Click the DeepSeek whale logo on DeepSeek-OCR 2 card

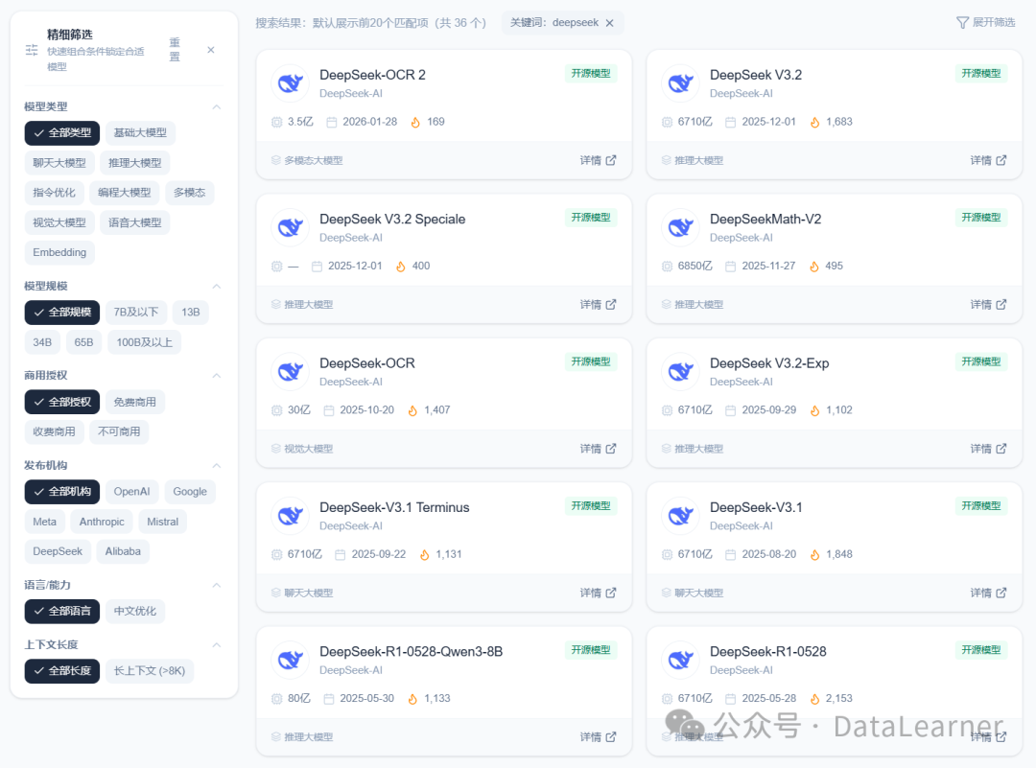[290, 82]
